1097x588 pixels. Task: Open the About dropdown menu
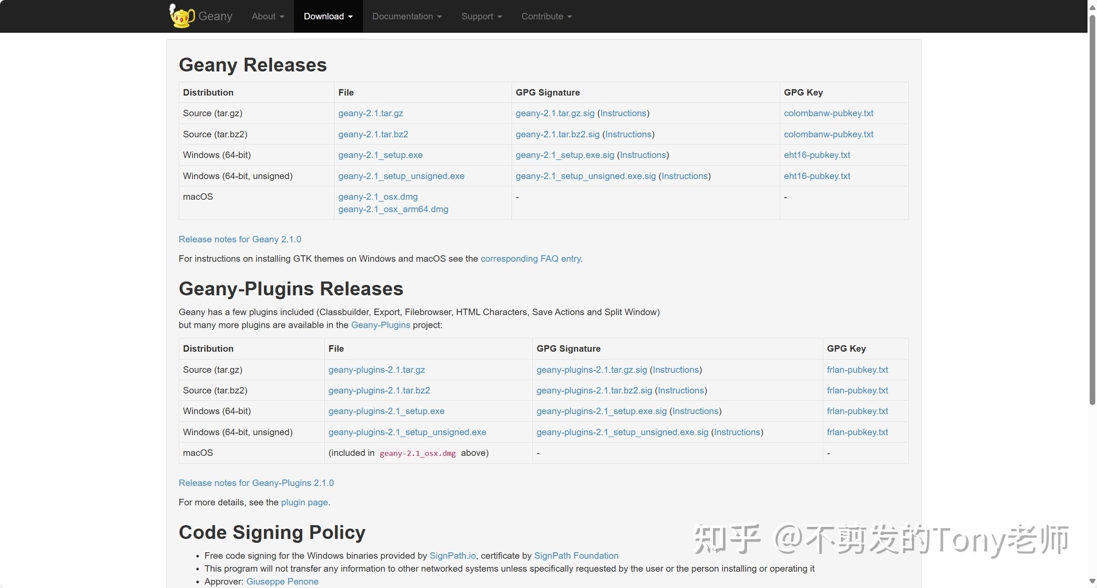pos(267,16)
